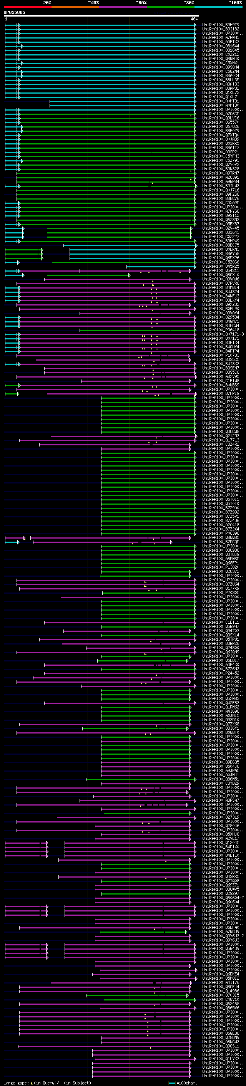Select hit UniRef100_B4MBI4
This screenshot has width=246, height=1086.
[x=221, y=287]
